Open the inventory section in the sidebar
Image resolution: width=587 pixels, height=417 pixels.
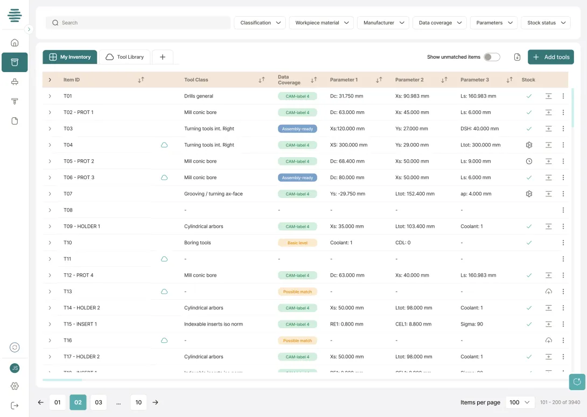tap(15, 62)
